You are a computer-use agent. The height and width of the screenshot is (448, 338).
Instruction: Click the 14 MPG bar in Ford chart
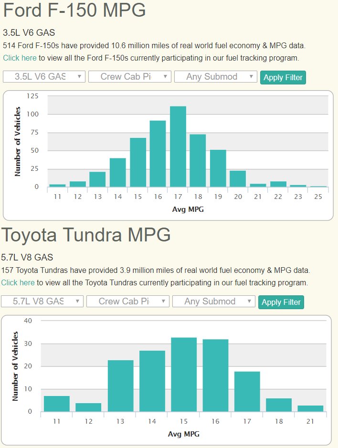(118, 173)
